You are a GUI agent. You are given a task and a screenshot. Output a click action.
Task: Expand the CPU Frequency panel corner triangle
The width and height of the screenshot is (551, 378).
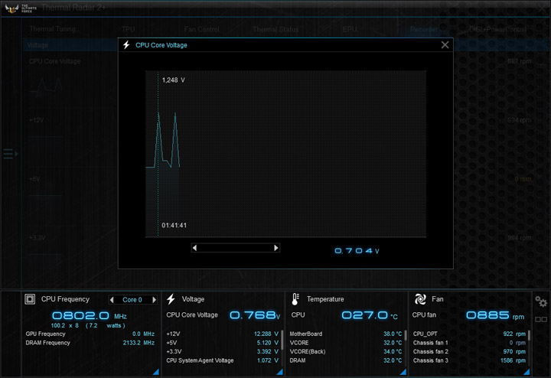(x=156, y=371)
